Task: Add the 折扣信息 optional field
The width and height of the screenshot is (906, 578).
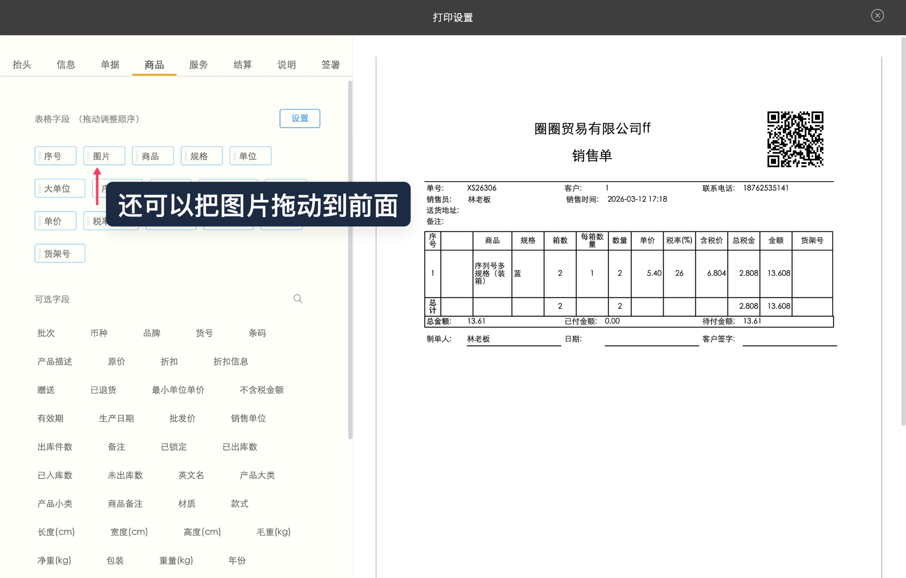Action: click(x=230, y=361)
